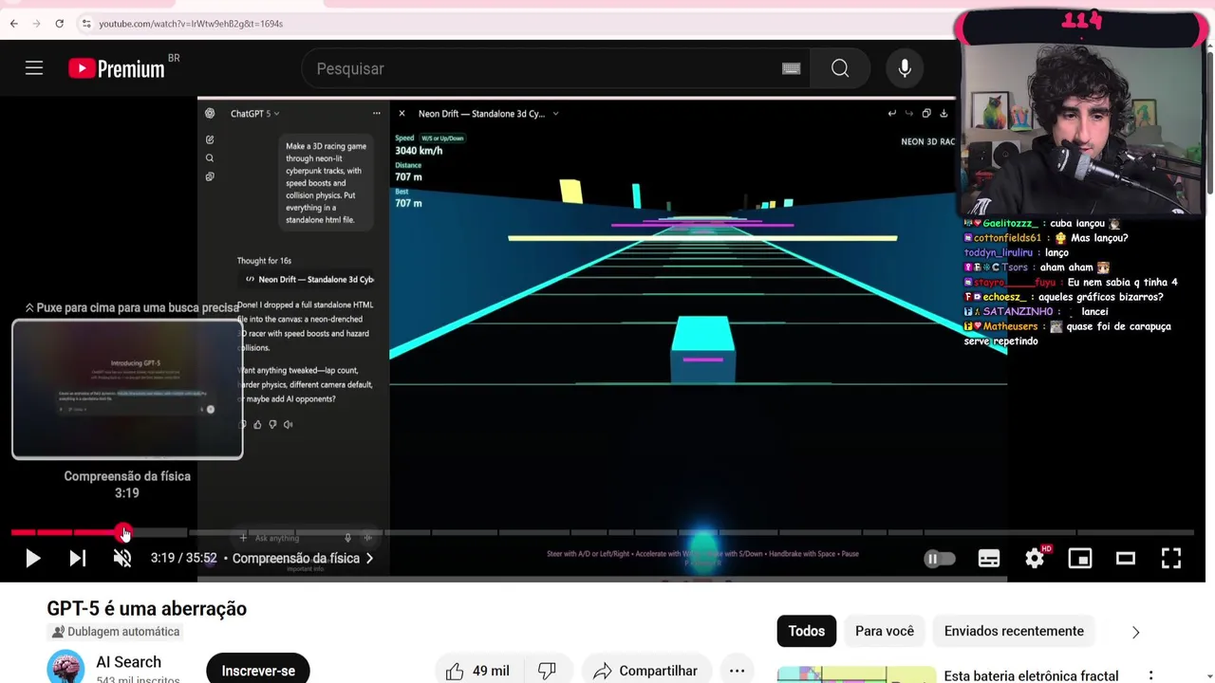Screen dimensions: 1215x683
Task: Start new chat with pencil icon
Action: click(210, 139)
